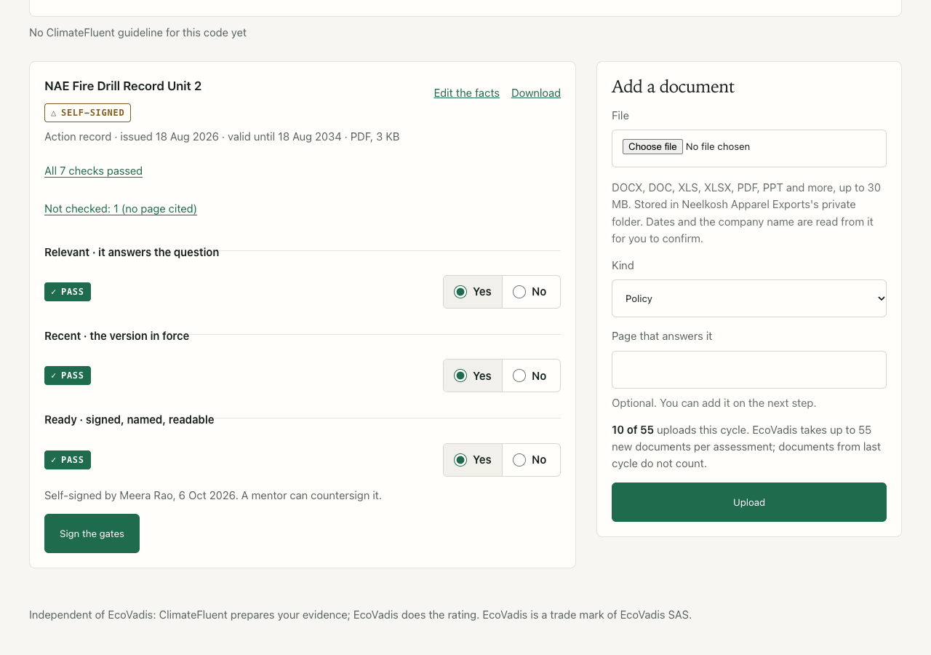Image resolution: width=931 pixels, height=655 pixels.
Task: Click the PASS badge under Ready
Action: 68,460
